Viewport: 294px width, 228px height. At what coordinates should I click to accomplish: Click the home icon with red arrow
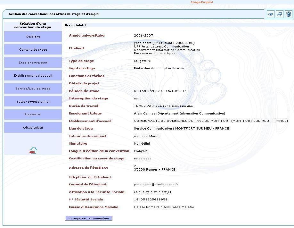(x=33, y=150)
